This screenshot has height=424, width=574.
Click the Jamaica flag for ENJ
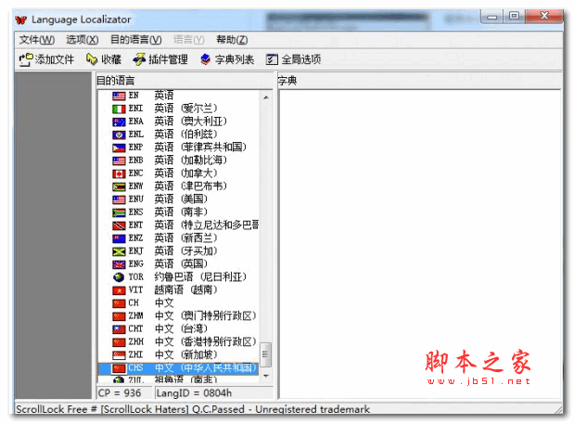(x=119, y=251)
